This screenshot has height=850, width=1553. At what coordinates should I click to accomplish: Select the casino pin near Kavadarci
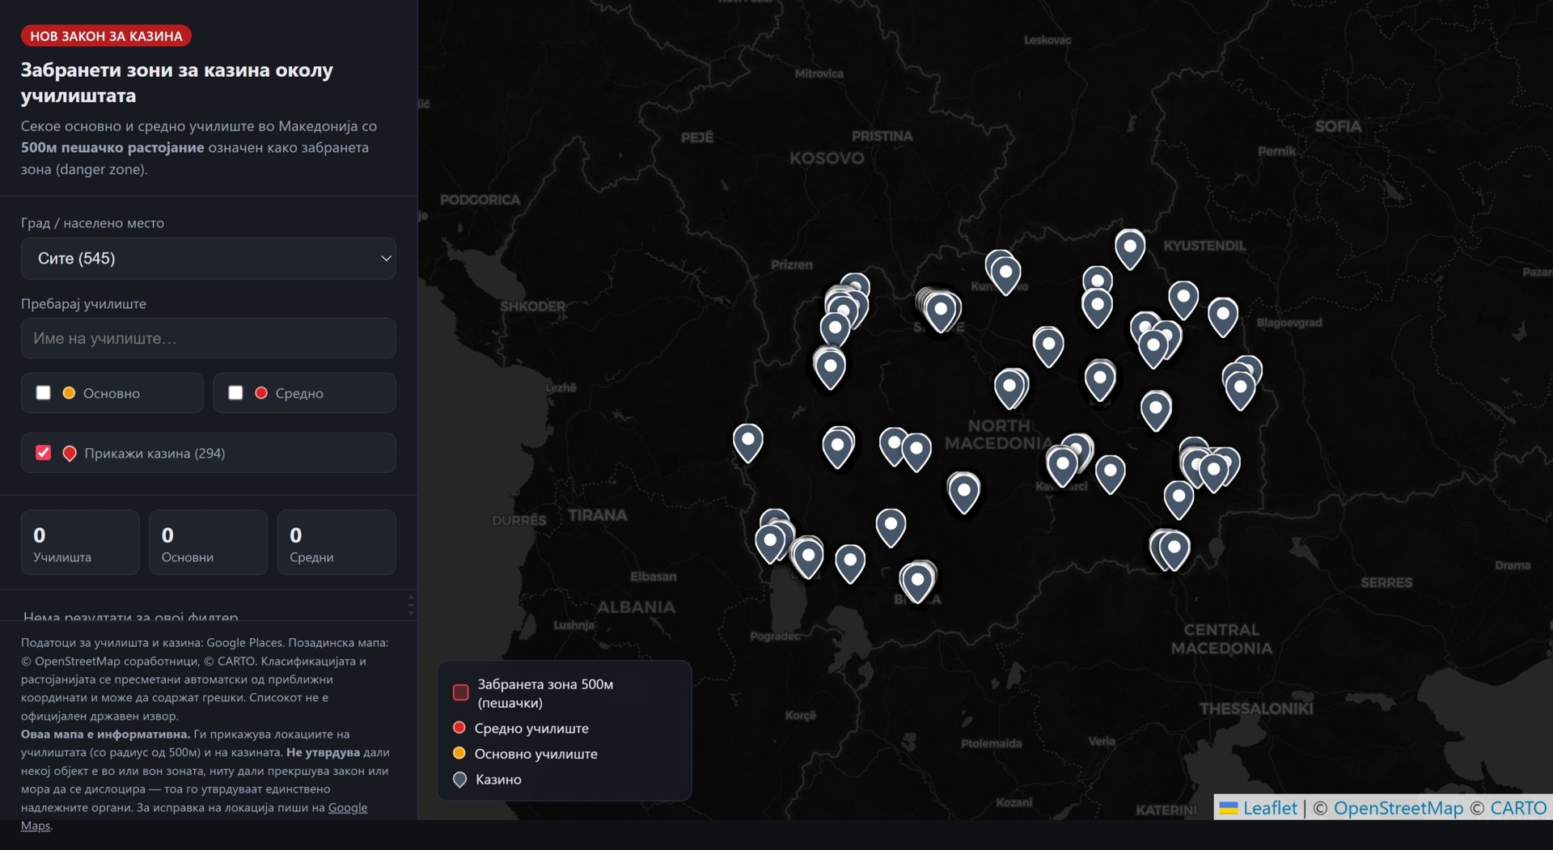tap(1062, 467)
